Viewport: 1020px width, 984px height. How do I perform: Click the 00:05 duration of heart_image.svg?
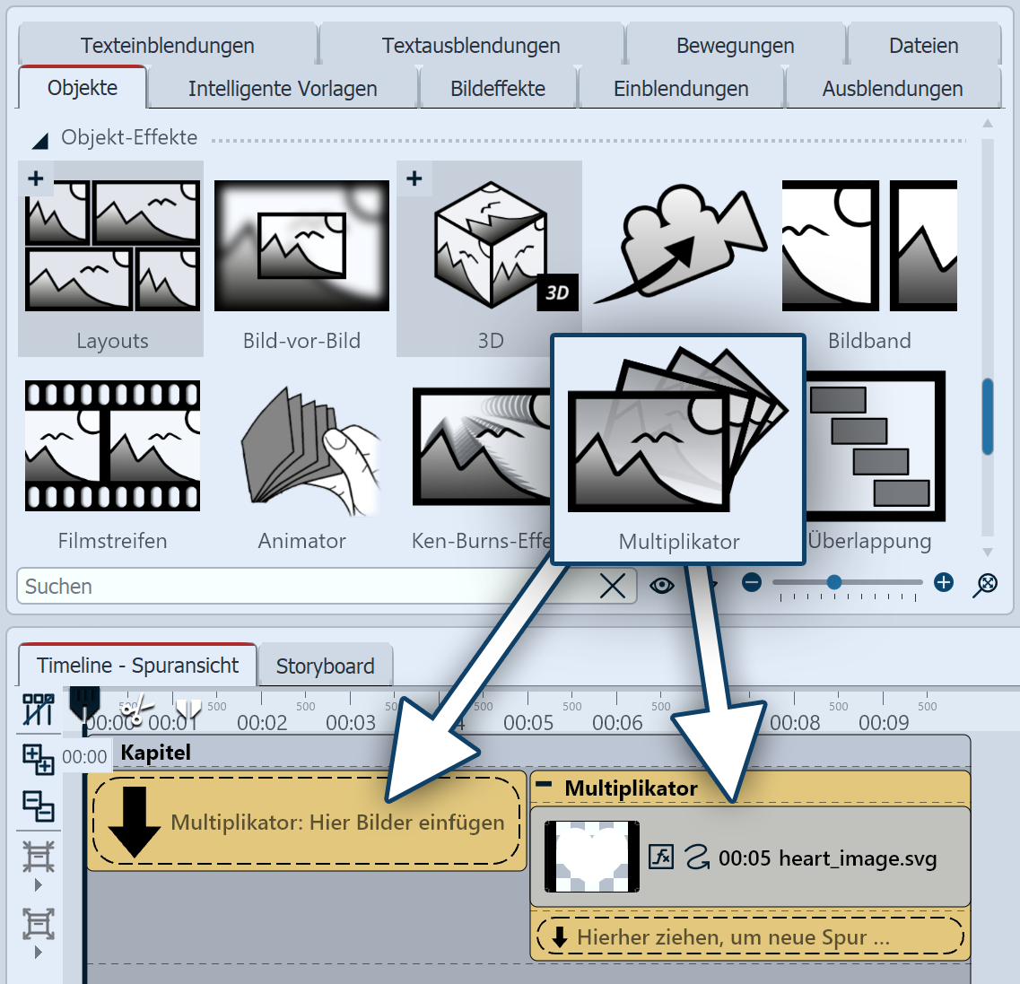pos(745,858)
